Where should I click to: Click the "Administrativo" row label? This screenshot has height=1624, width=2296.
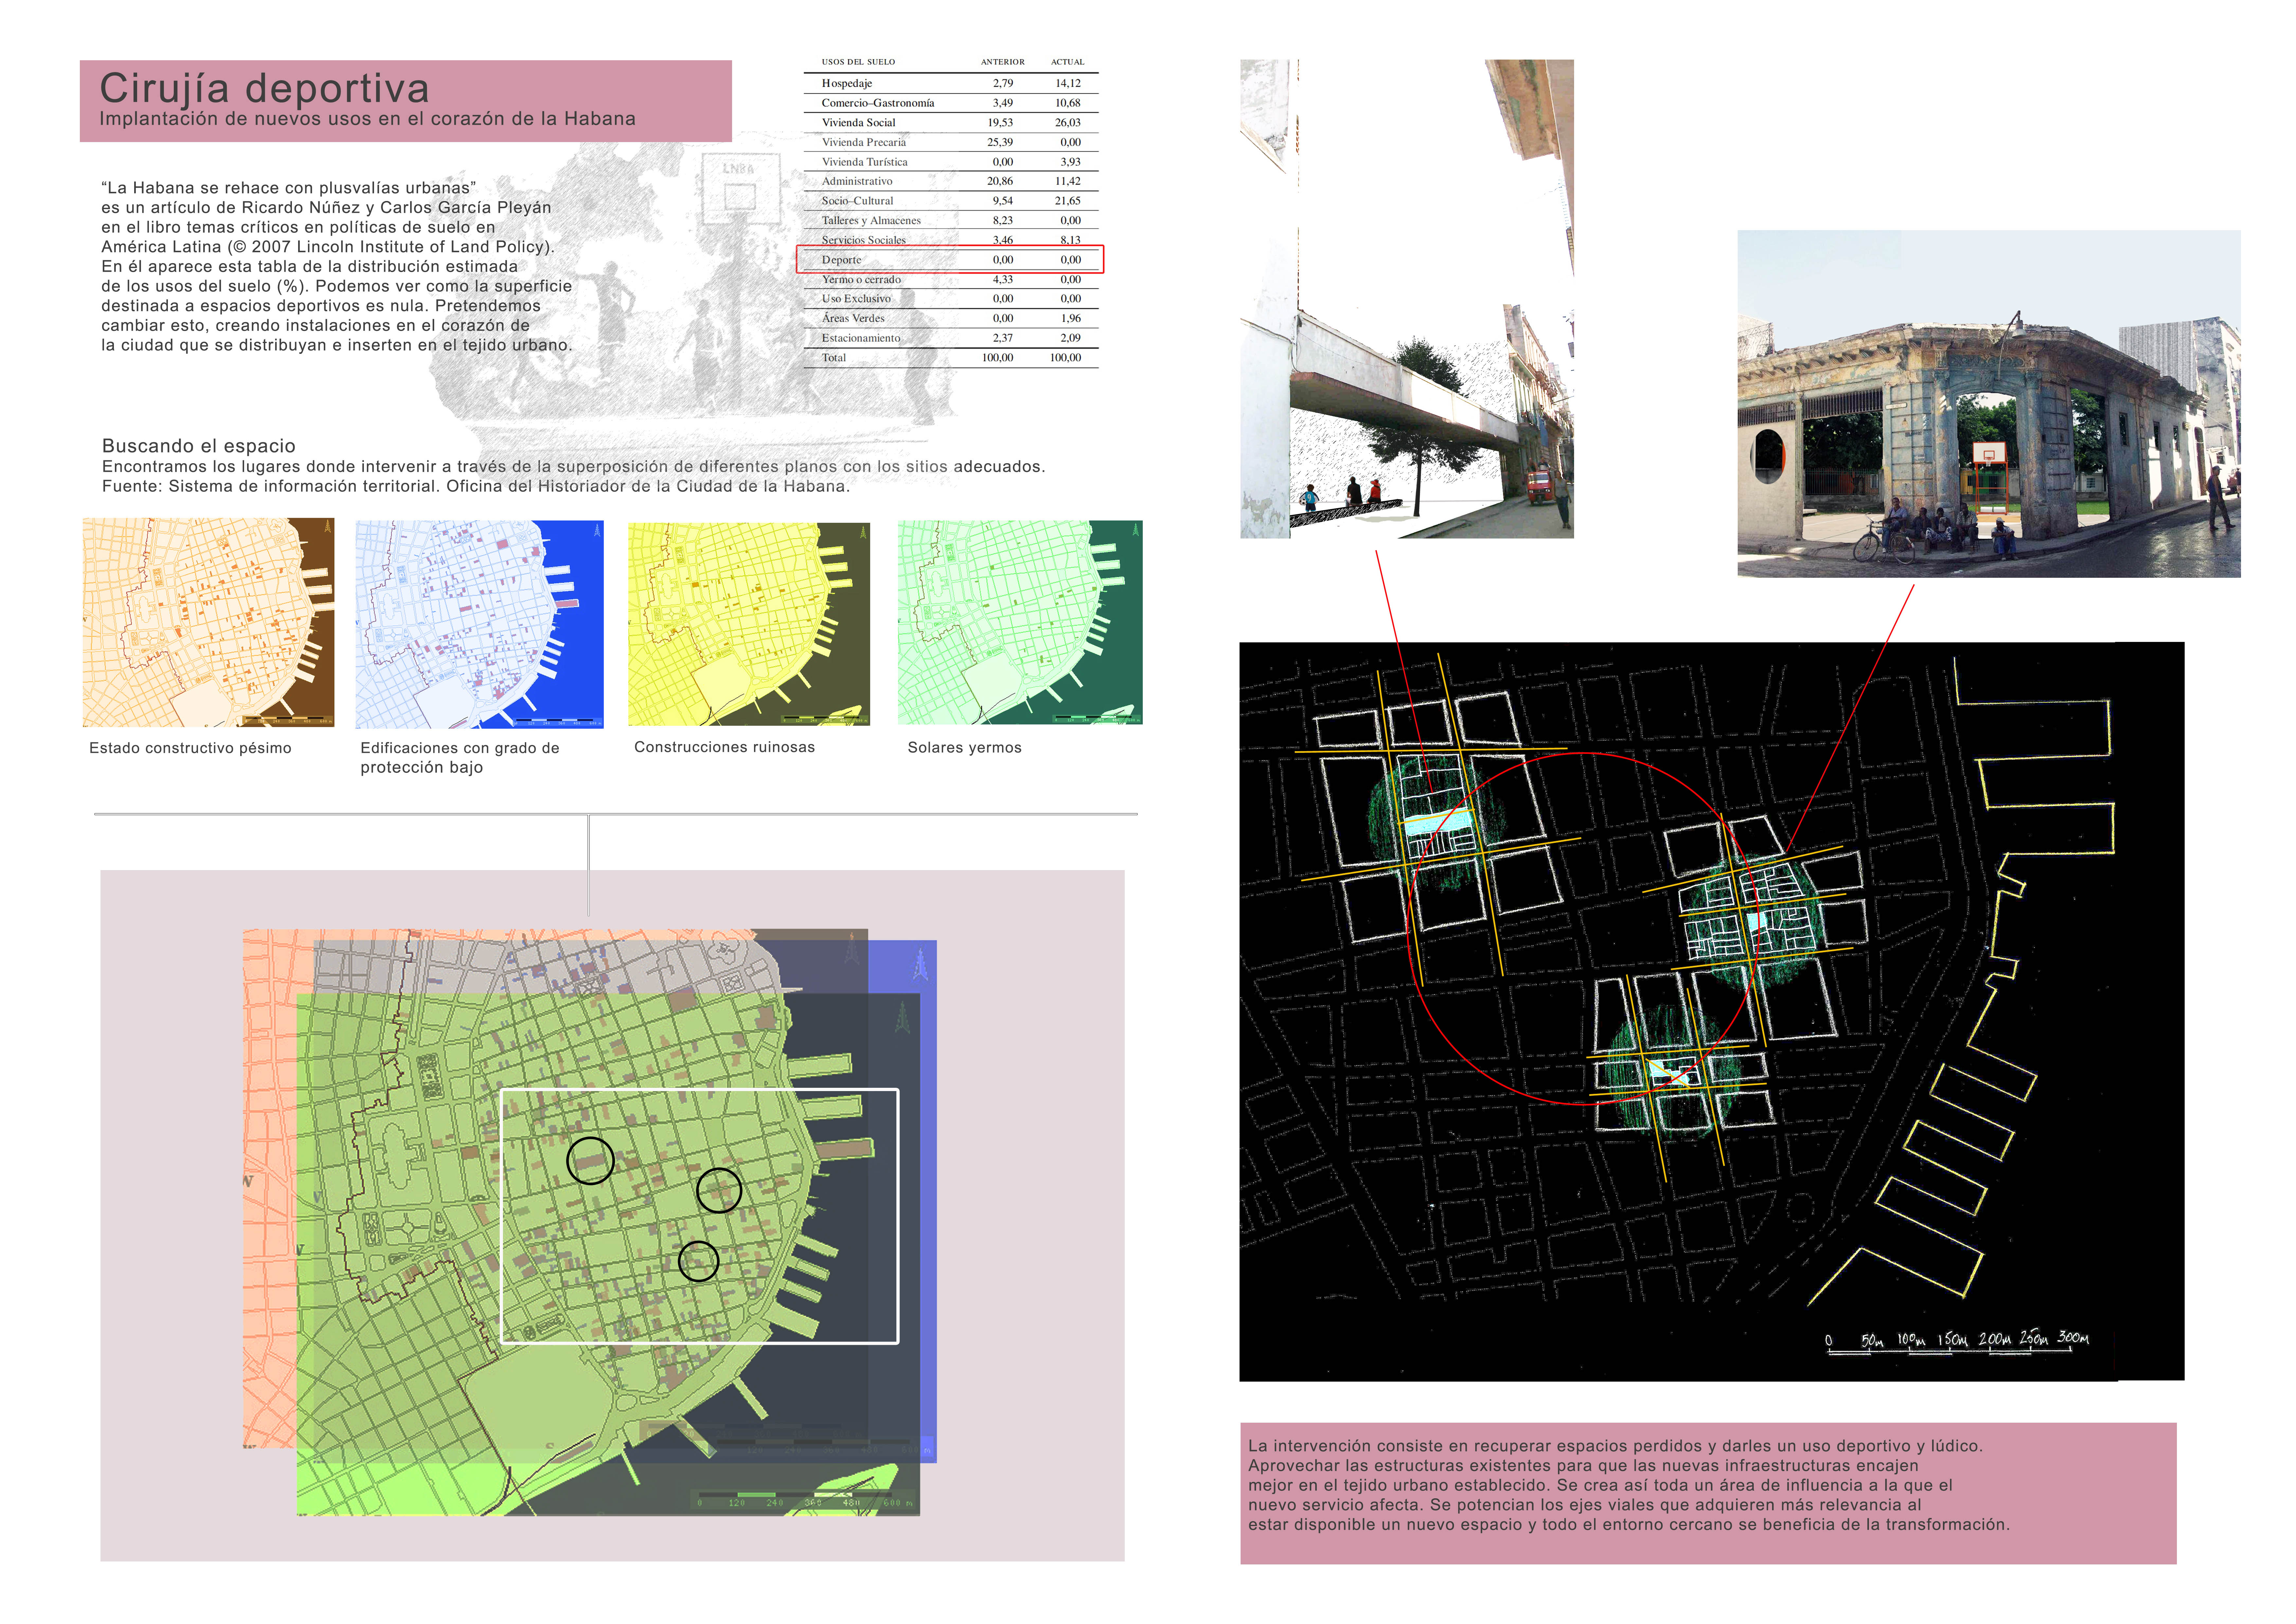click(857, 181)
